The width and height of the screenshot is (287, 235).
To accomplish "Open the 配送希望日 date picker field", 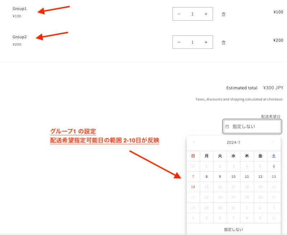I will click(x=252, y=126).
